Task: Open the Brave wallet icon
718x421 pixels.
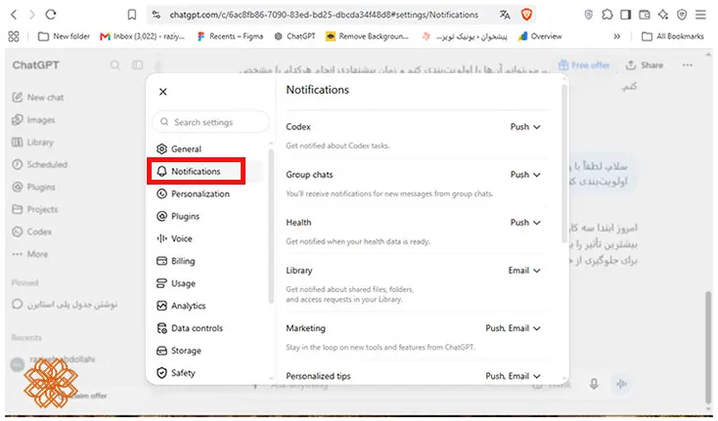Action: (x=645, y=15)
